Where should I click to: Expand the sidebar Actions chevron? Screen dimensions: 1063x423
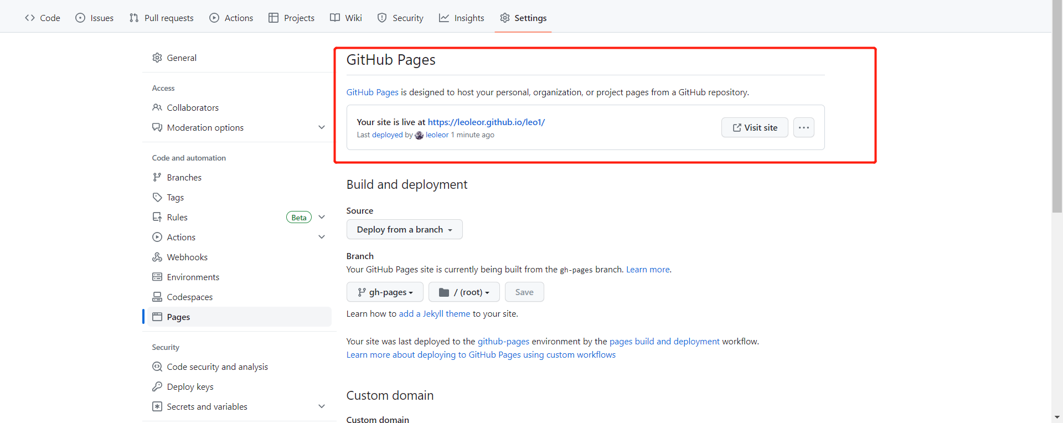tap(322, 237)
